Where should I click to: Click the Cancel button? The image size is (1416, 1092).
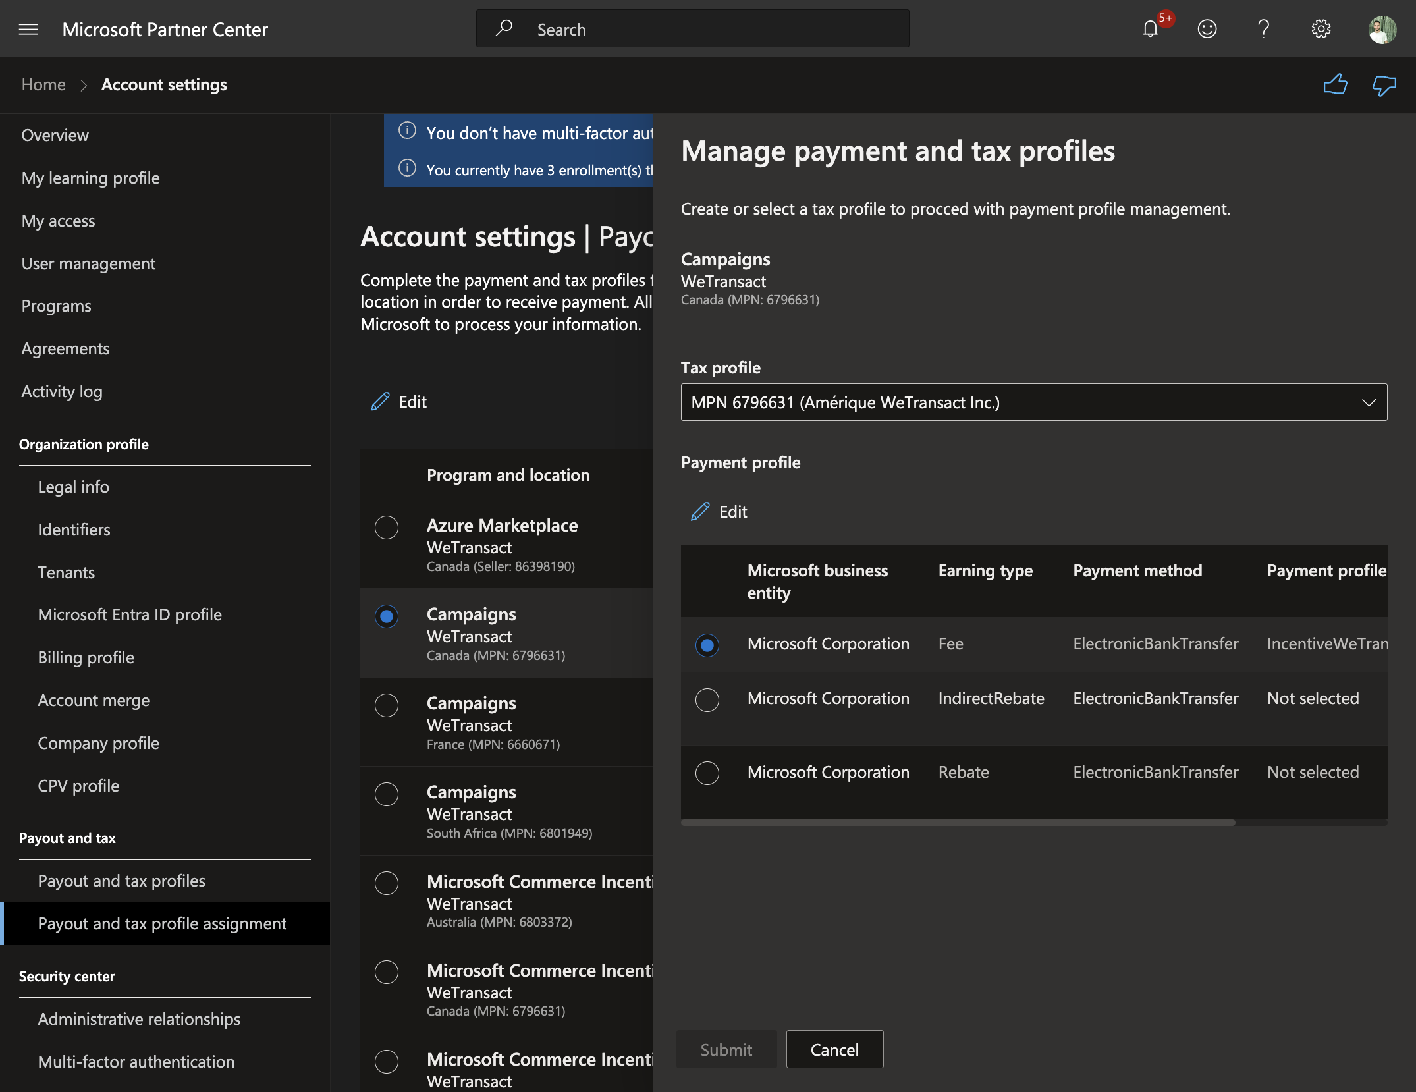[834, 1049]
